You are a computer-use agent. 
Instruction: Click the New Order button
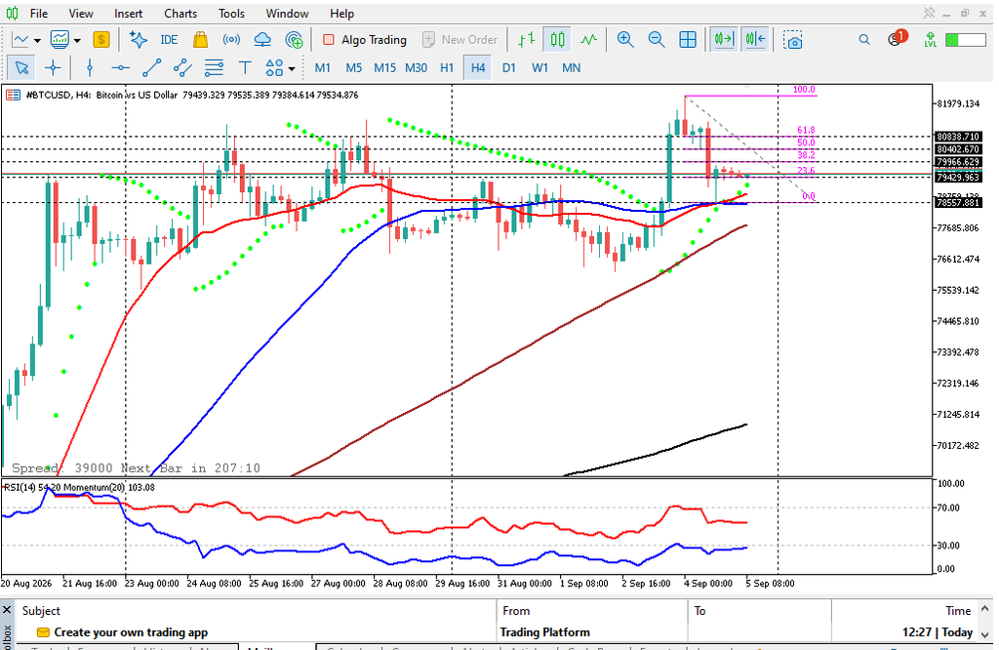460,39
